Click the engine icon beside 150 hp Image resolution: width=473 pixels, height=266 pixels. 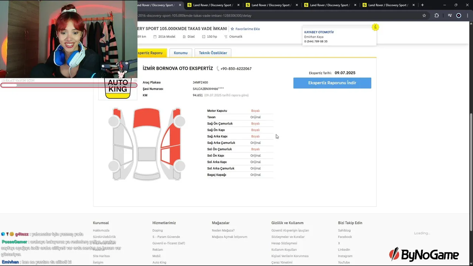pos(204,37)
